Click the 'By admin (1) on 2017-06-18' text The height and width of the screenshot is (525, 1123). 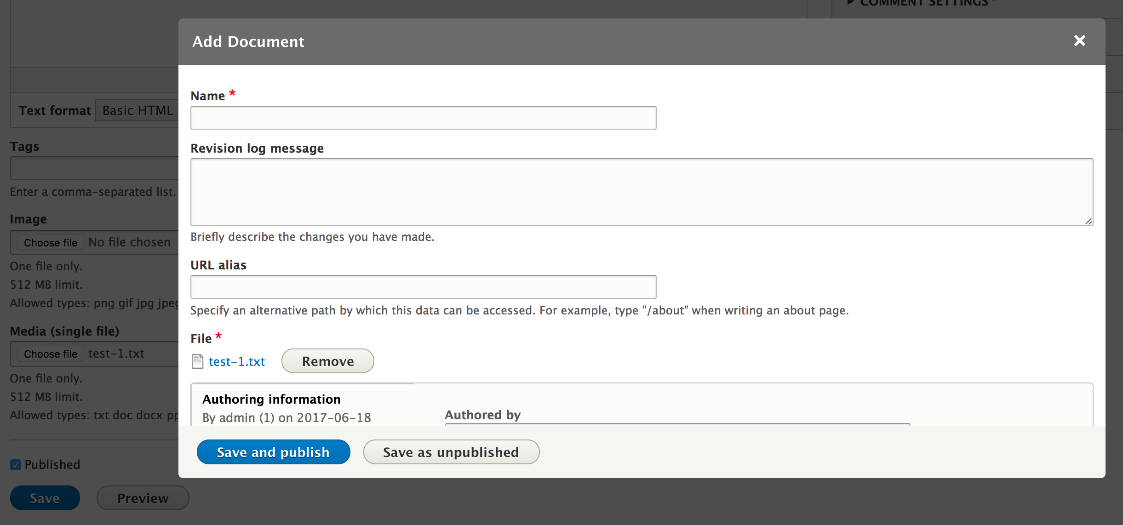pos(286,417)
